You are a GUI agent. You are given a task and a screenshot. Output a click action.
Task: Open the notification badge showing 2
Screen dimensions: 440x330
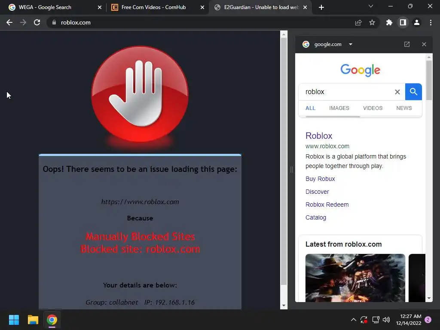tap(428, 320)
